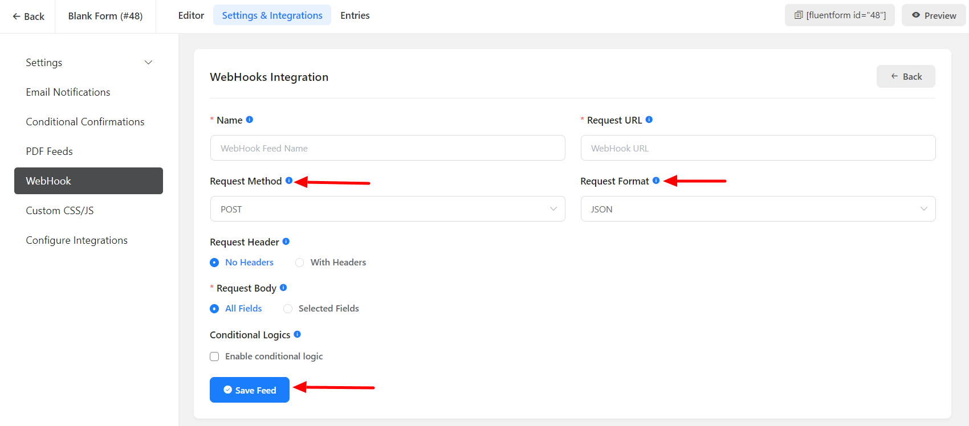Click the Request URL info icon

point(649,120)
